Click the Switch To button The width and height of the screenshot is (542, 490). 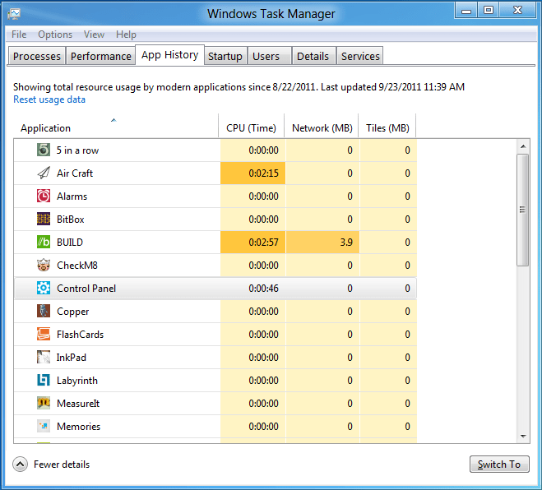click(x=499, y=464)
